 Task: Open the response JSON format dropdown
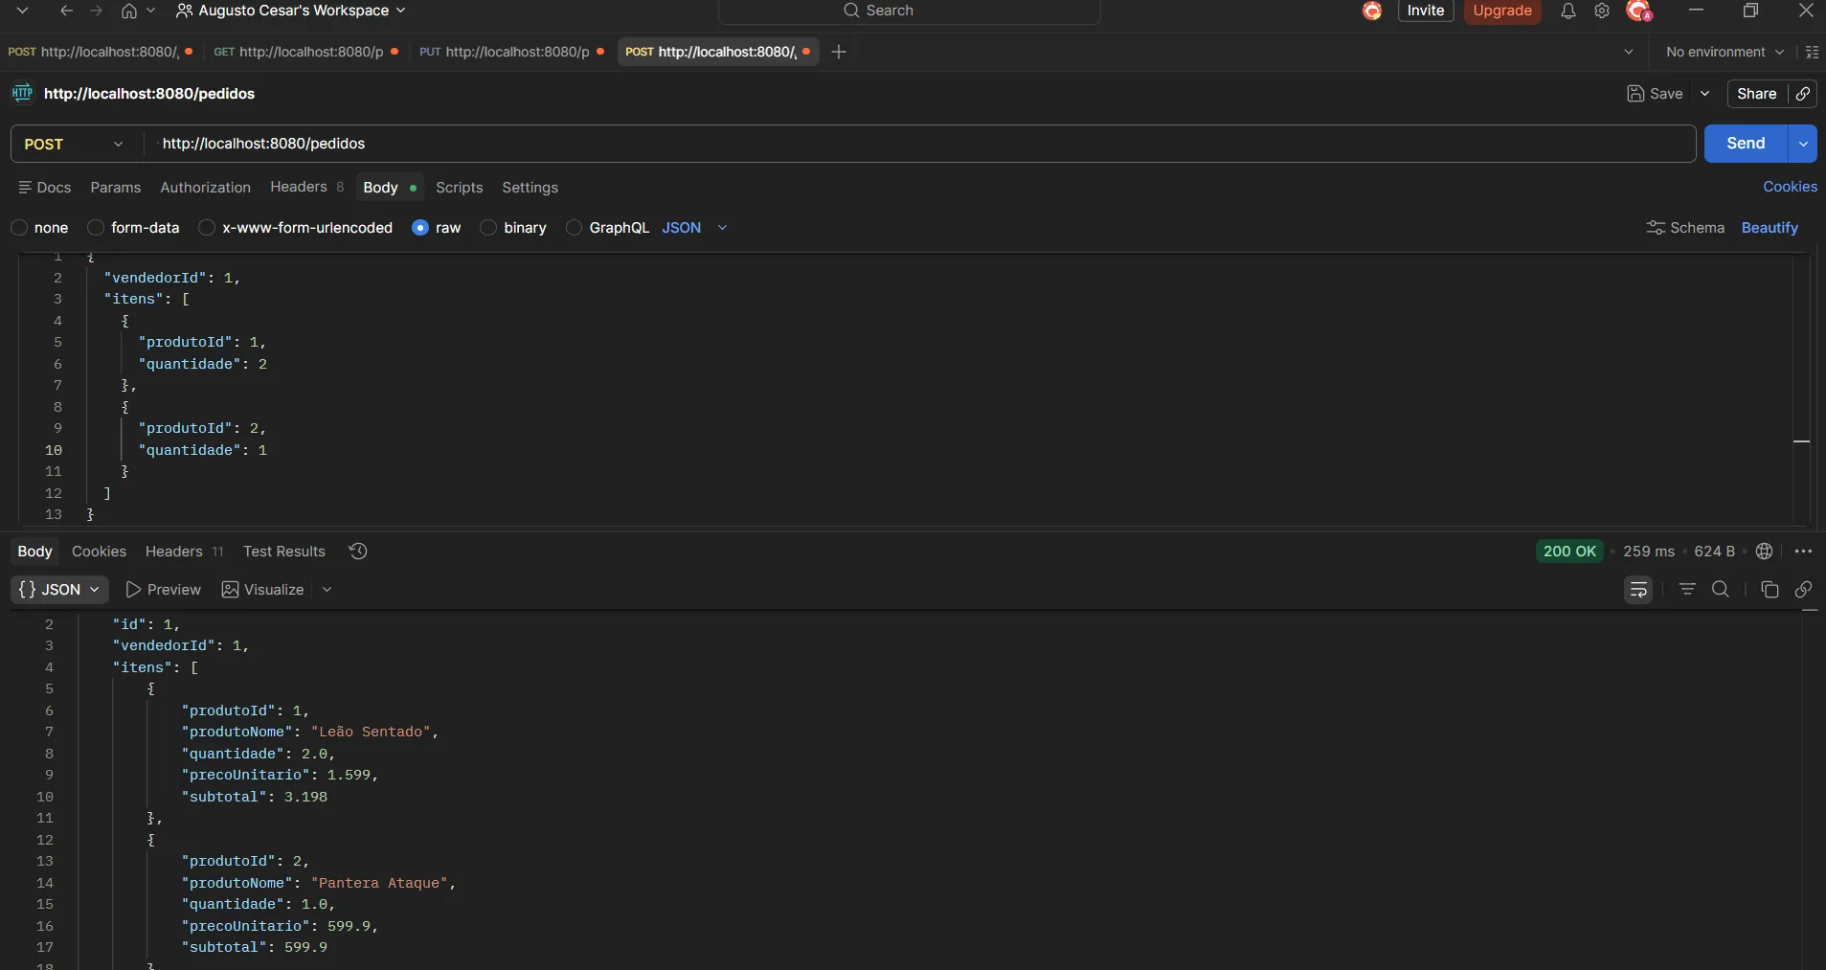pos(59,590)
